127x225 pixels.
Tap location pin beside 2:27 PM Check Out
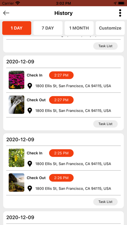pyautogui.click(x=30, y=111)
